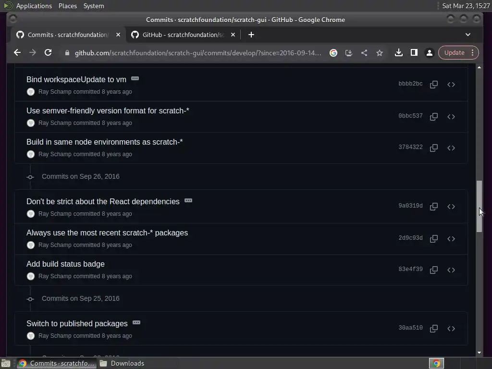Toggle Chrome side panel
492x369 pixels.
(414, 53)
